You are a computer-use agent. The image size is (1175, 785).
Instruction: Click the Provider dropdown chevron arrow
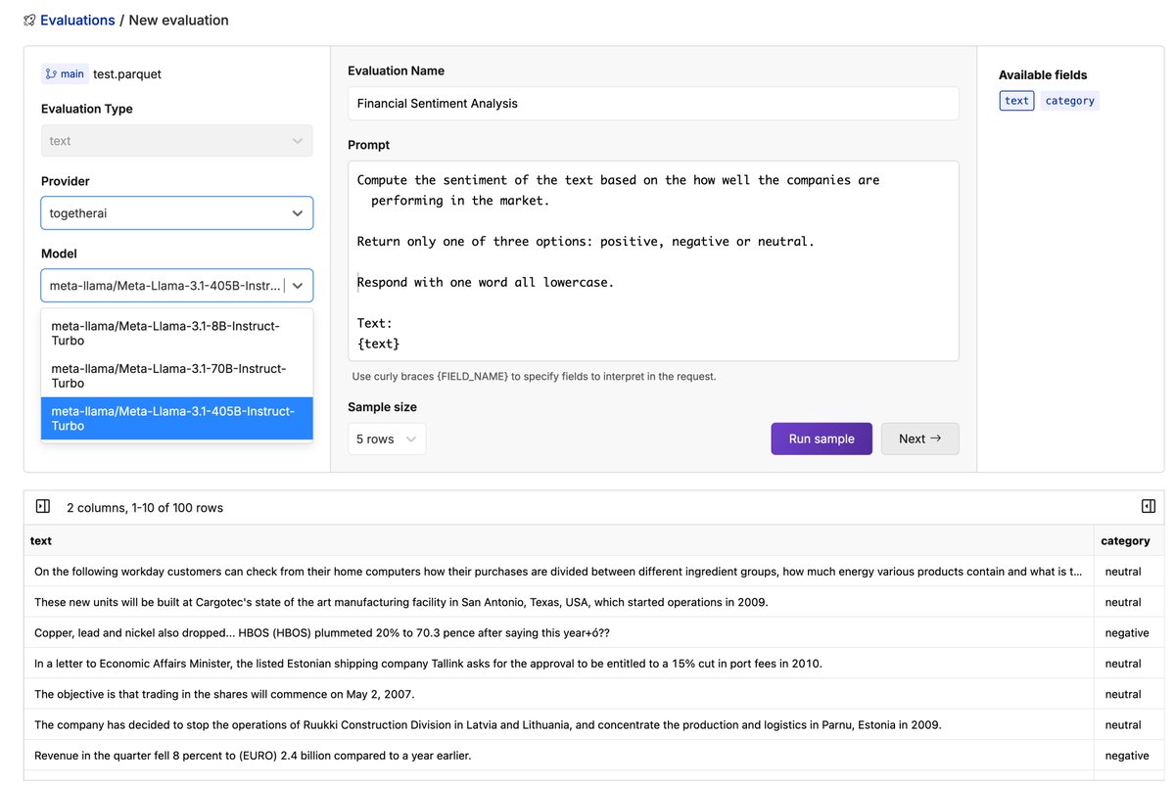[298, 213]
